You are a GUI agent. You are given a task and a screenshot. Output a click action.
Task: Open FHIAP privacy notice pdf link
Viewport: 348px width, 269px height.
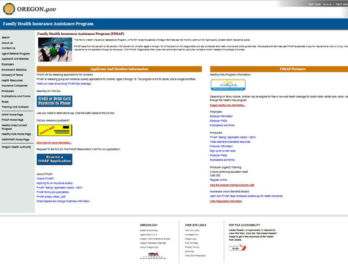pos(51,197)
